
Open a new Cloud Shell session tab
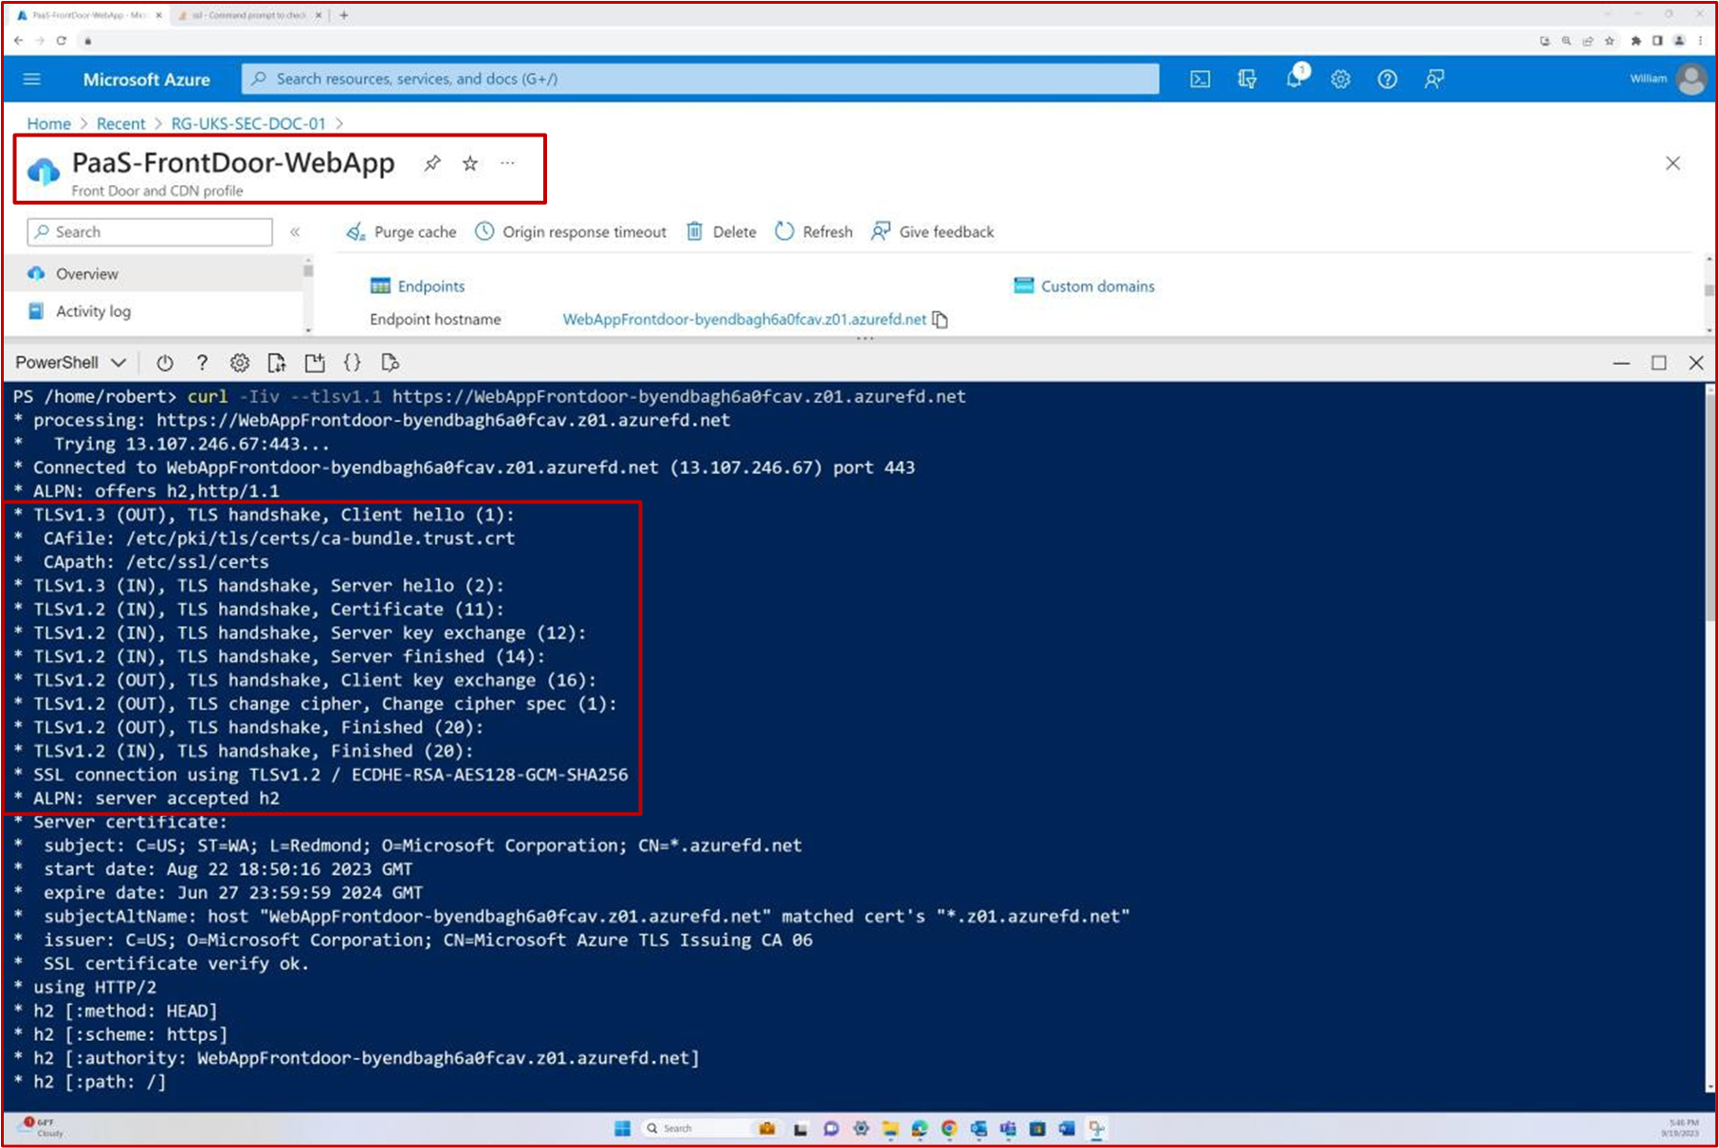(314, 362)
